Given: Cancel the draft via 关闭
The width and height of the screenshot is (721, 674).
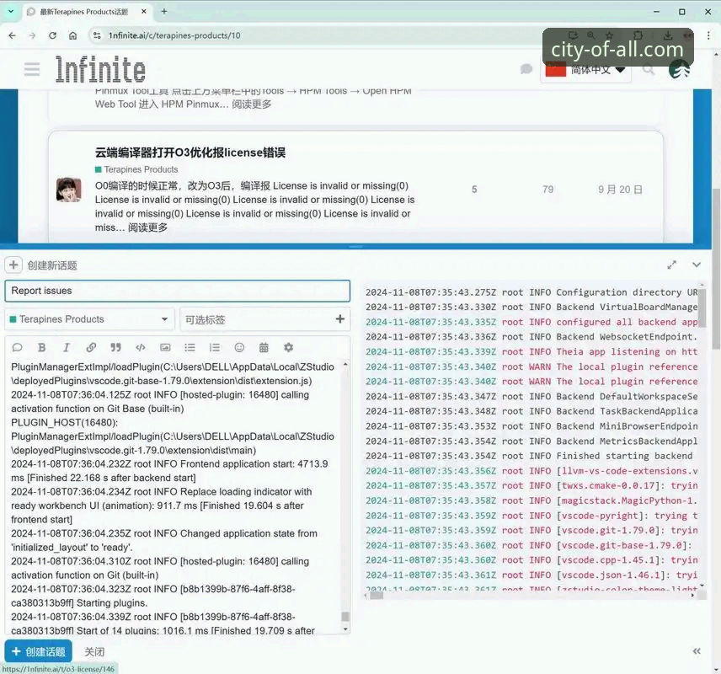Looking at the screenshot, I should tap(94, 652).
